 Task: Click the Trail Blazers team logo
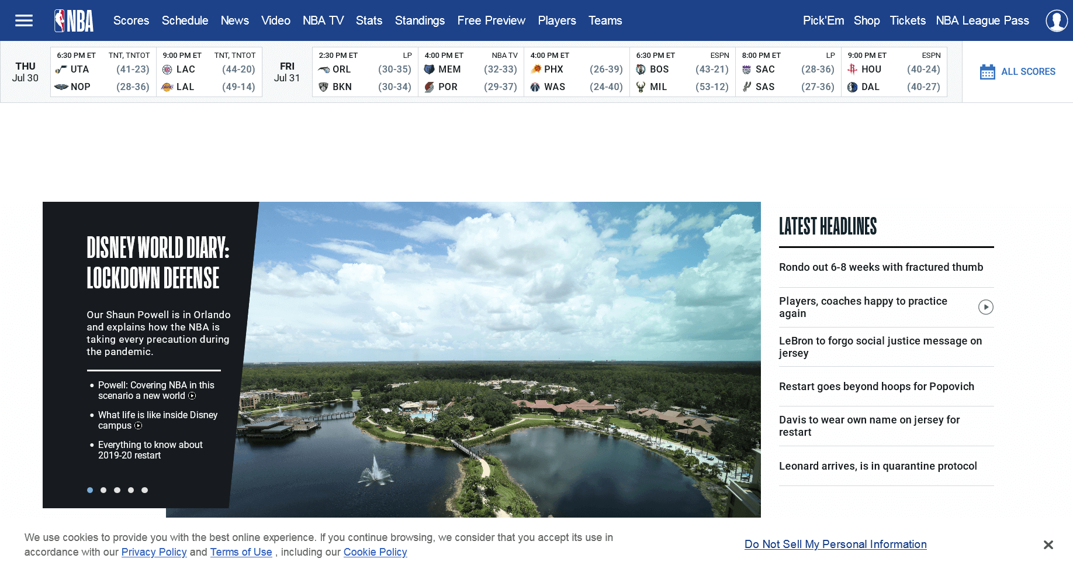(x=429, y=87)
